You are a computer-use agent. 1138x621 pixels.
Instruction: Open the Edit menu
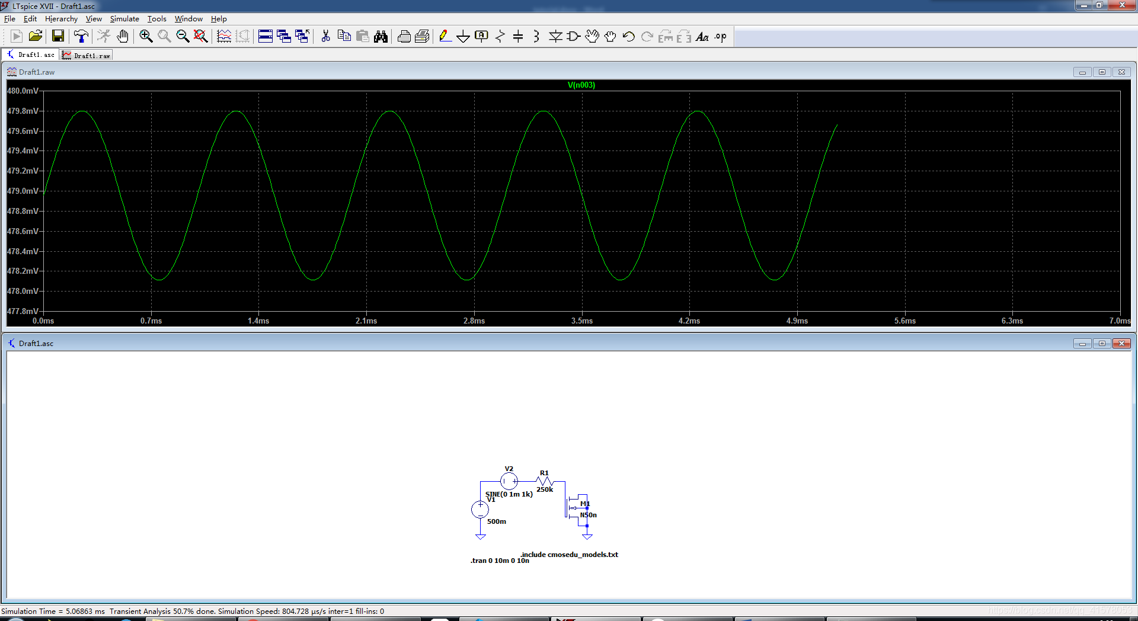click(x=30, y=19)
